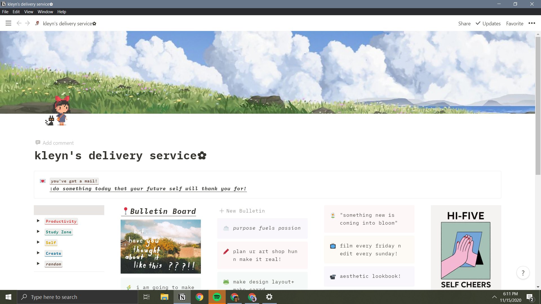Add a New Bulletin entry
Image resolution: width=541 pixels, height=304 pixels.
pyautogui.click(x=242, y=211)
